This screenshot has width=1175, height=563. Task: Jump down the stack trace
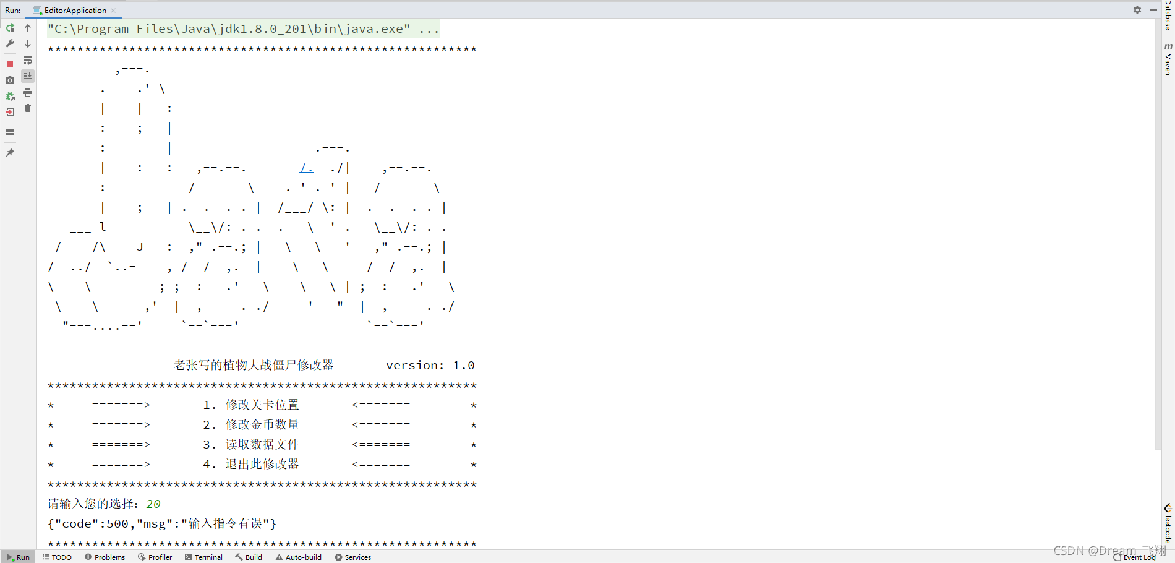[x=28, y=44]
